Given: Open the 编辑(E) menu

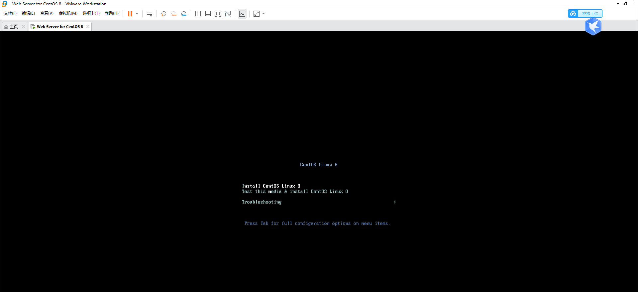Looking at the screenshot, I should click(x=28, y=13).
